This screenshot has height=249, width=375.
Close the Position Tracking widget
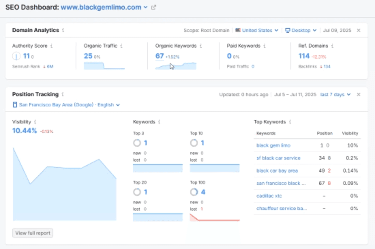(359, 94)
